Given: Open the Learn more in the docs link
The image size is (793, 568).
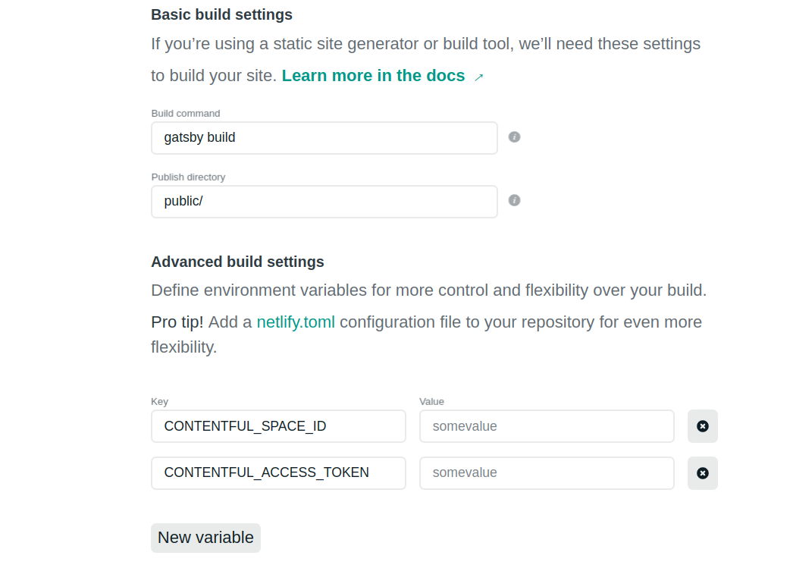Looking at the screenshot, I should [373, 76].
